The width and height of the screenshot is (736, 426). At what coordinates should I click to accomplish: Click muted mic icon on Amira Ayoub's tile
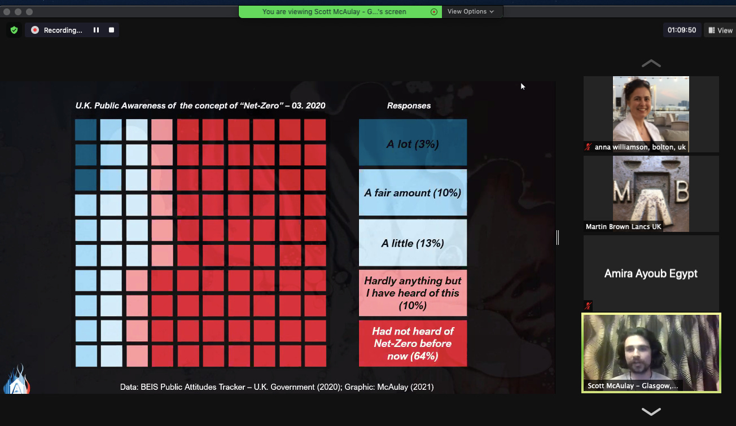pyautogui.click(x=589, y=305)
